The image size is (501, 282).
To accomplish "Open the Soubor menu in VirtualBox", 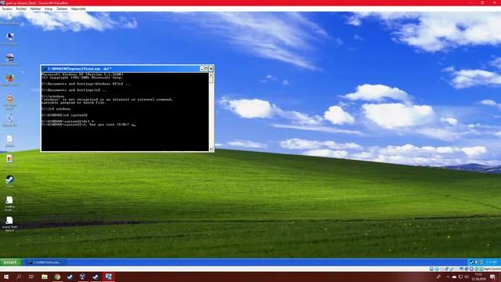I will tap(7, 9).
